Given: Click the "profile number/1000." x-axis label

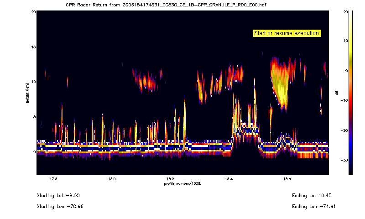Looking at the screenshot, I should point(182,183).
